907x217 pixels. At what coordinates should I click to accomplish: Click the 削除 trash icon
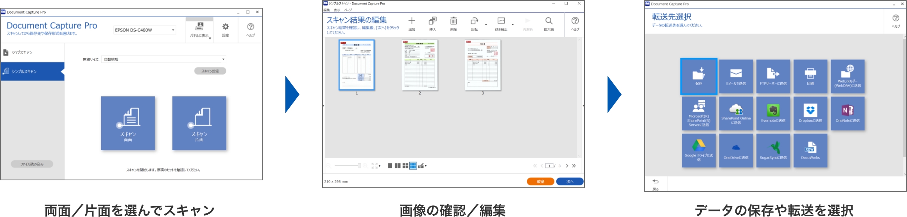453,24
